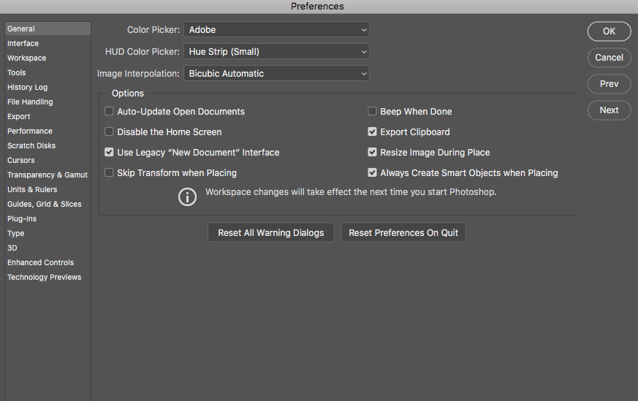Toggle Skip Transform when Placing

pos(109,173)
